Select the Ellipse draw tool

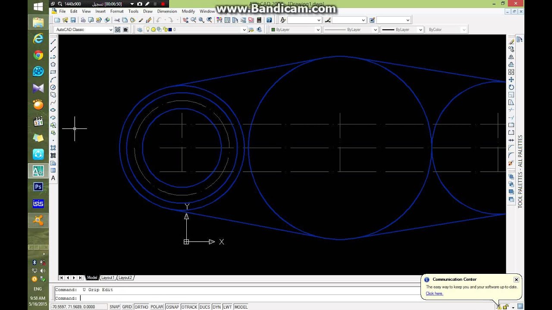pyautogui.click(x=53, y=110)
